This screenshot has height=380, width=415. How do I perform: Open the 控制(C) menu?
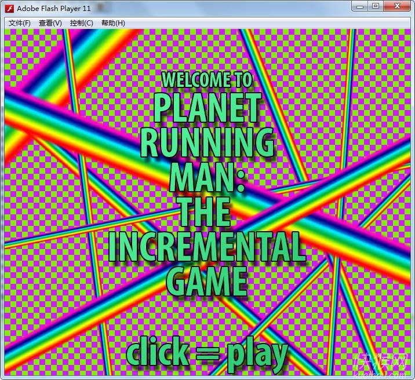tap(82, 23)
